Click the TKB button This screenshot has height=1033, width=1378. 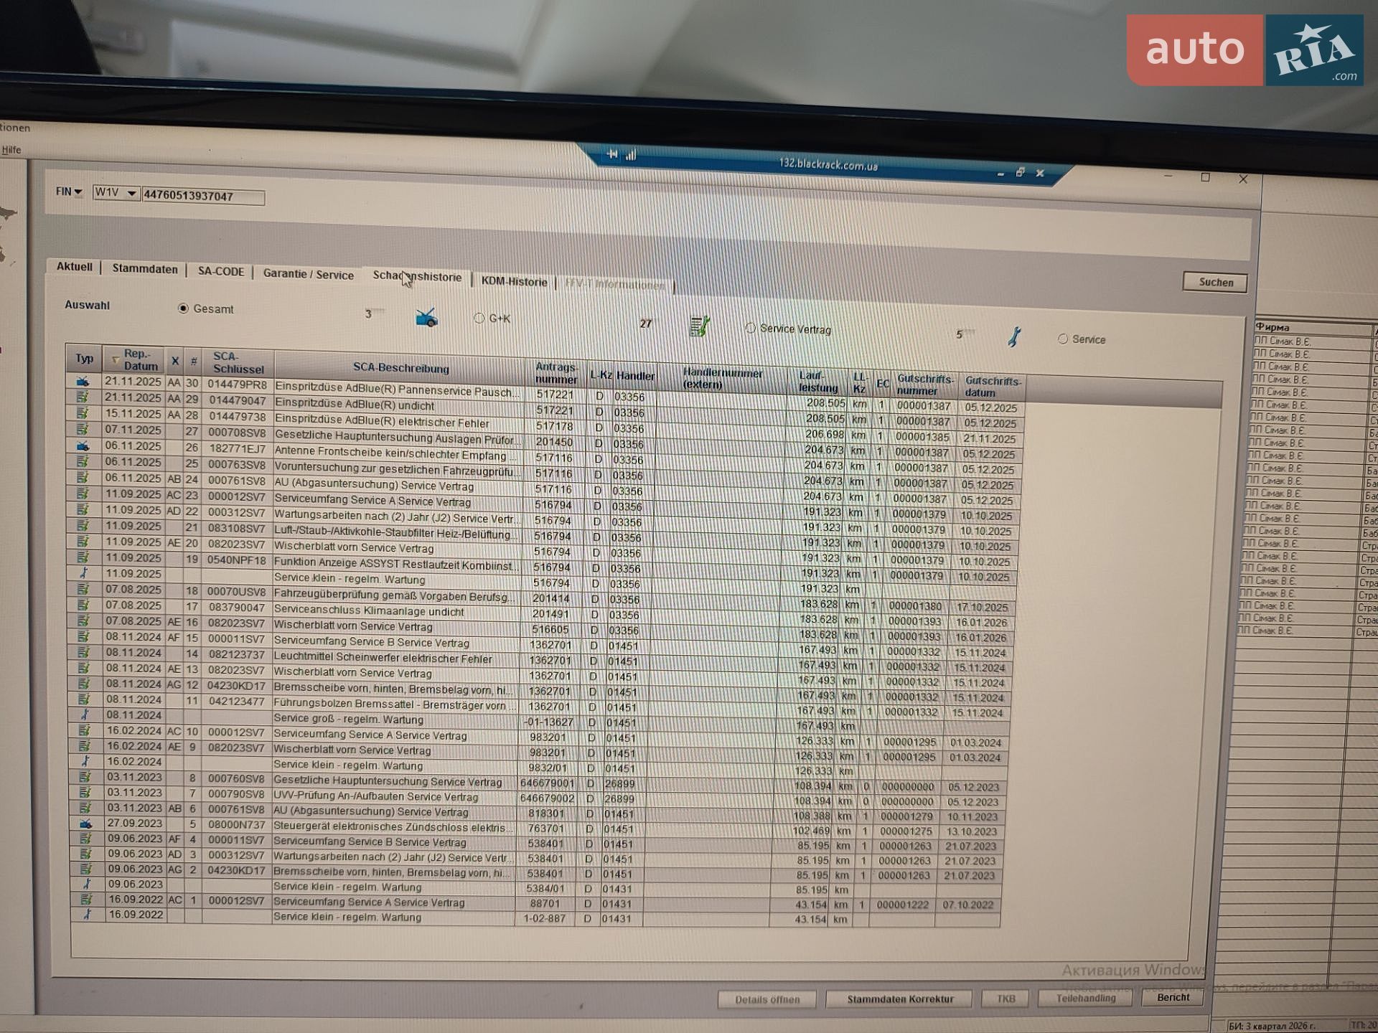pos(1006,998)
